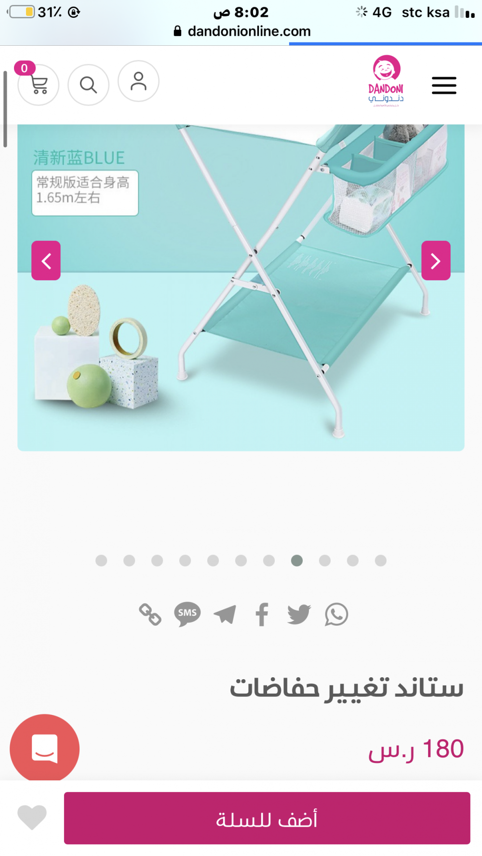Share product on WhatsApp
Image resolution: width=482 pixels, height=856 pixels.
click(x=336, y=614)
